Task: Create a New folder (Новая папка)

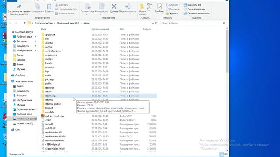Action: (142, 9)
